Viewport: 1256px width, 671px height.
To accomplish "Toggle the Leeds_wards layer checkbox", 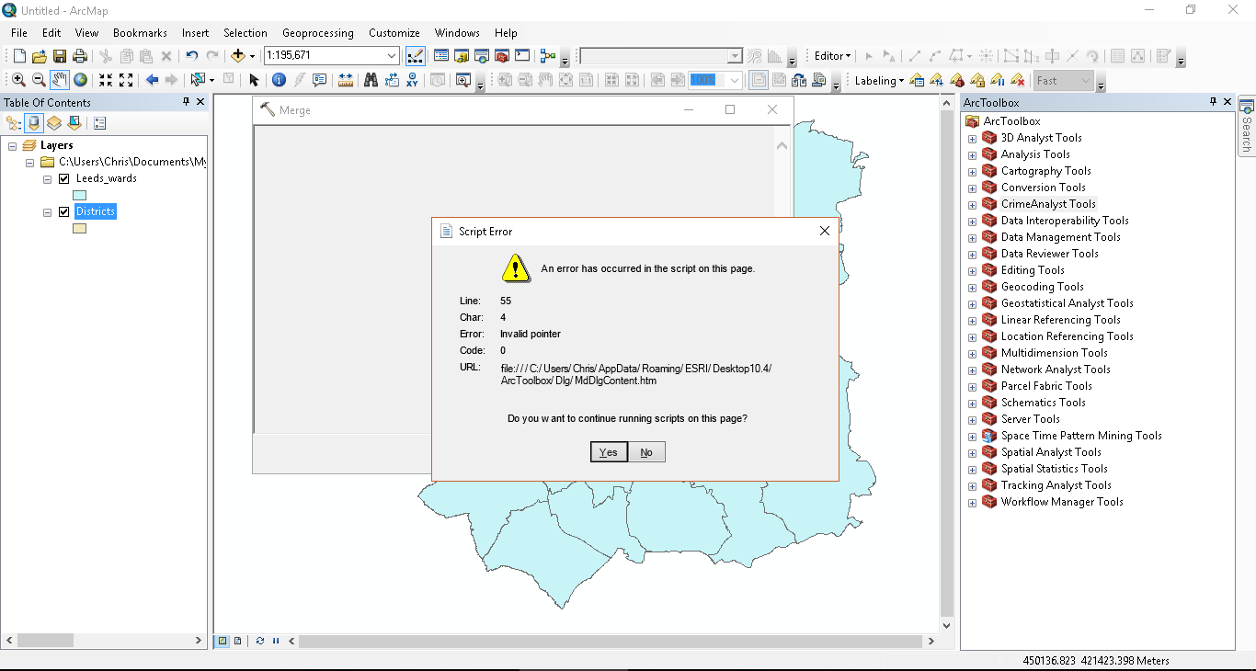I will tap(64, 178).
